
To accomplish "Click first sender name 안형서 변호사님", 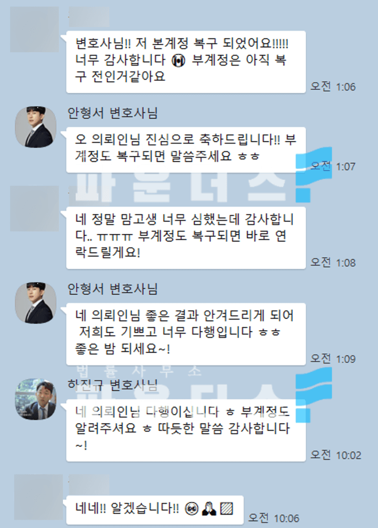I will (x=113, y=113).
